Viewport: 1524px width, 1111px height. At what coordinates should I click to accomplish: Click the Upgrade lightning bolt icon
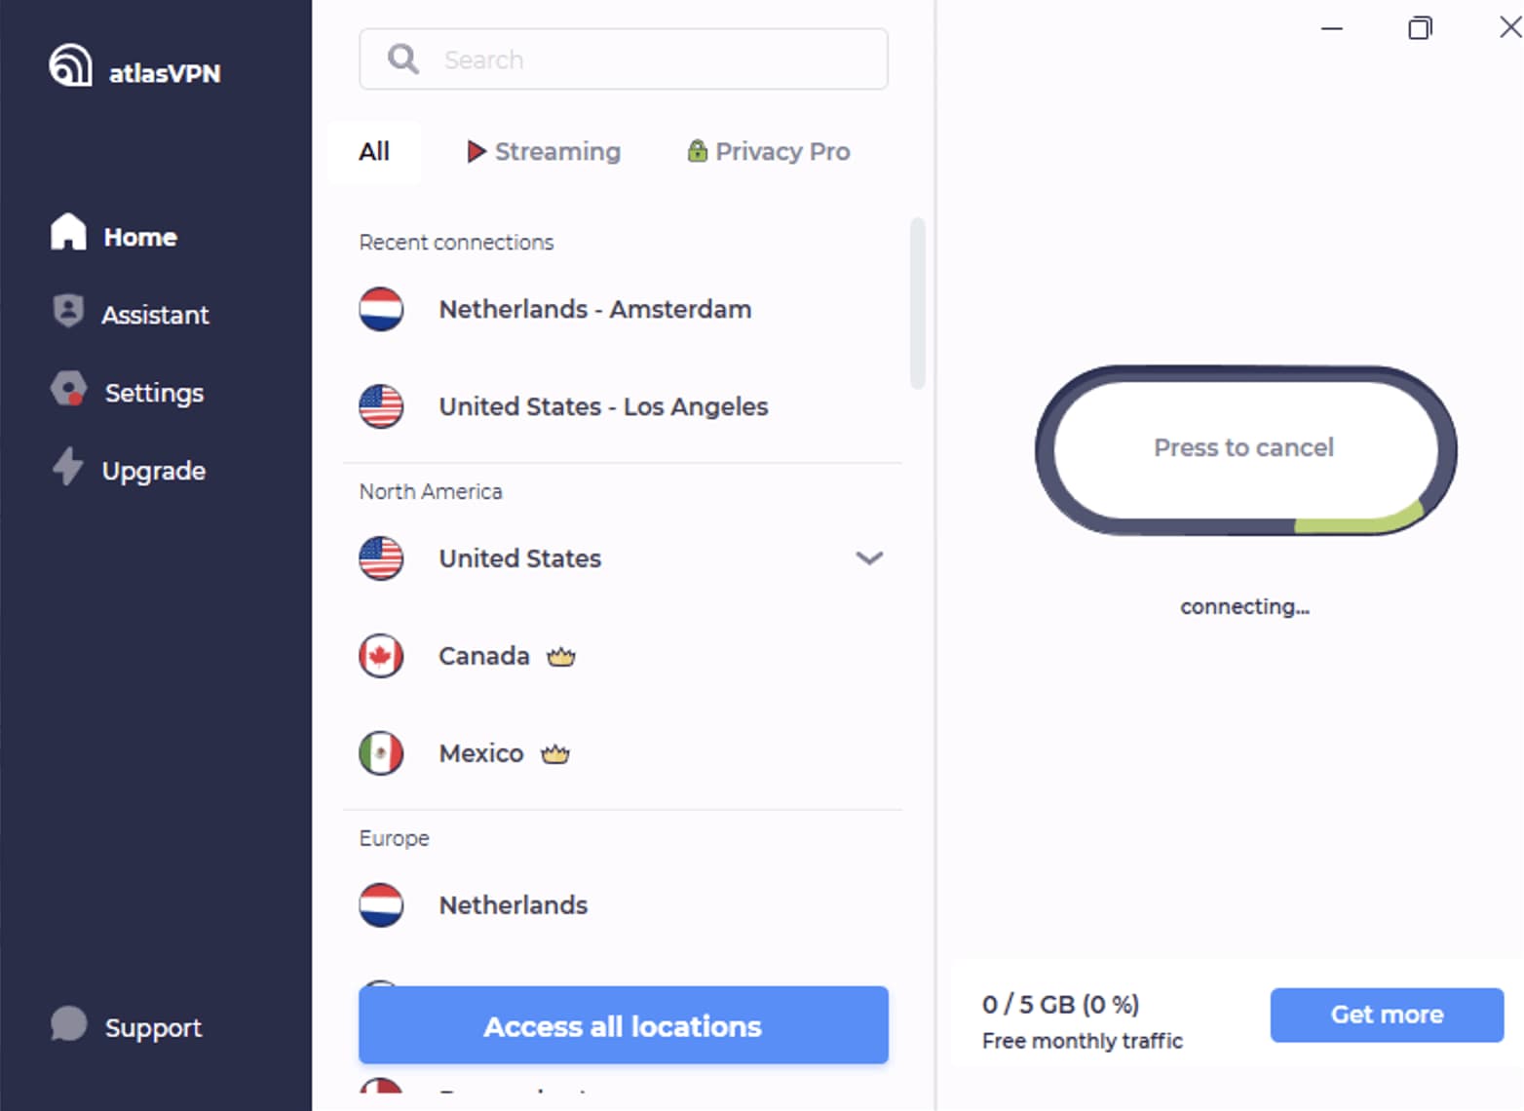(x=67, y=470)
